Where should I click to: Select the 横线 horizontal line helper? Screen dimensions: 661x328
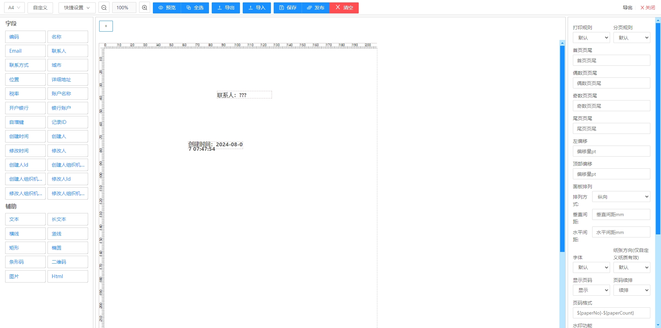[25, 234]
